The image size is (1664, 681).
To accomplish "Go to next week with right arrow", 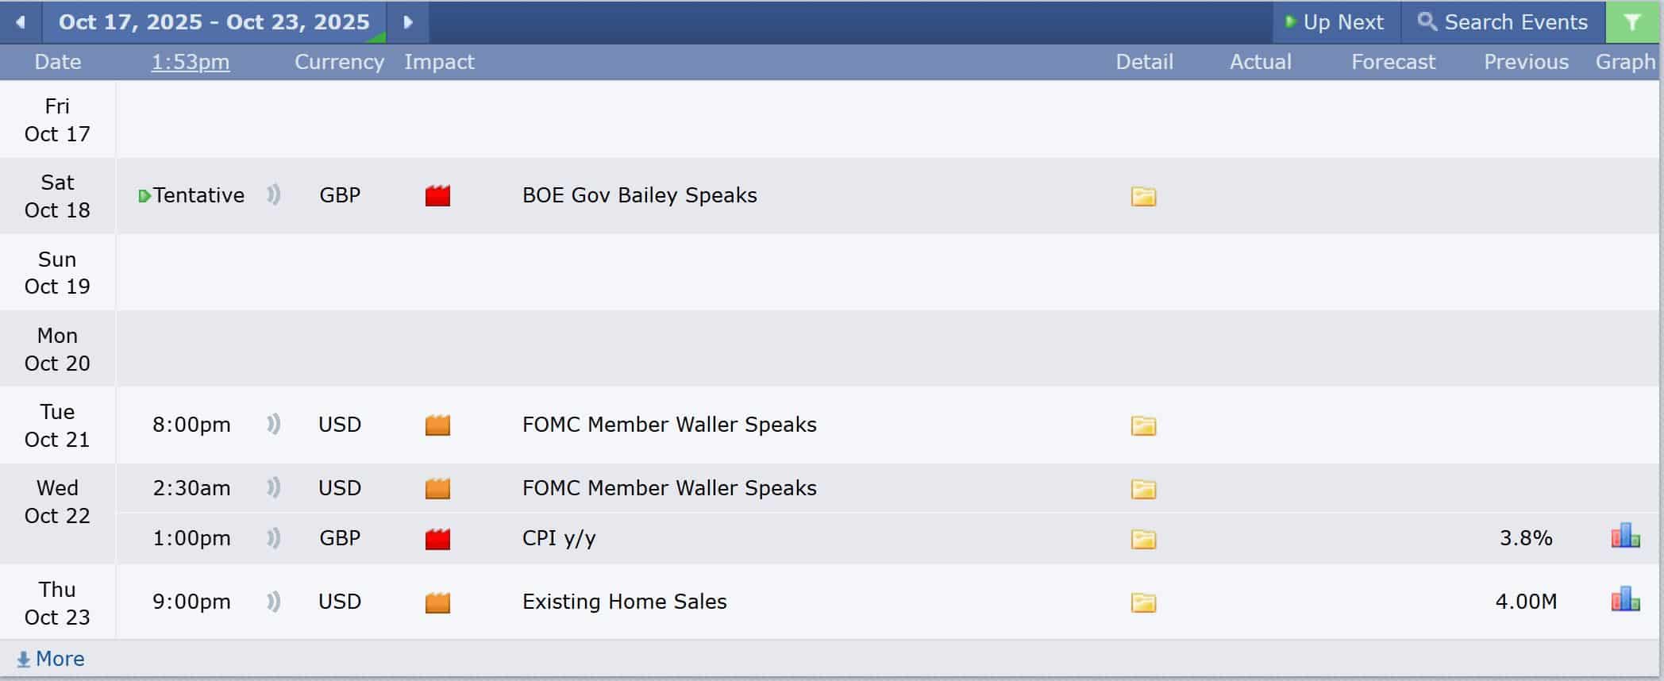I will (x=408, y=22).
